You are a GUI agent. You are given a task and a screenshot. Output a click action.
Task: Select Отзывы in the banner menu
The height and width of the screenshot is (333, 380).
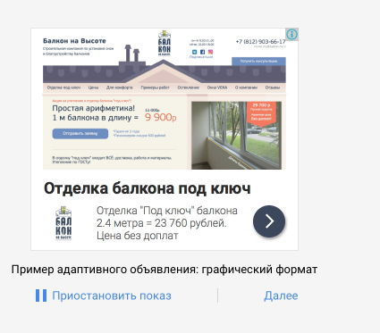[x=273, y=87]
